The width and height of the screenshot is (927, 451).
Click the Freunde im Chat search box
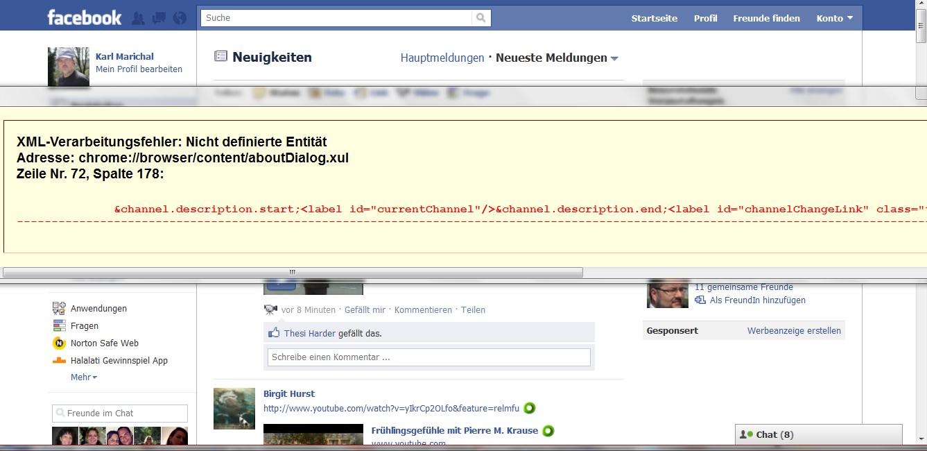120,413
